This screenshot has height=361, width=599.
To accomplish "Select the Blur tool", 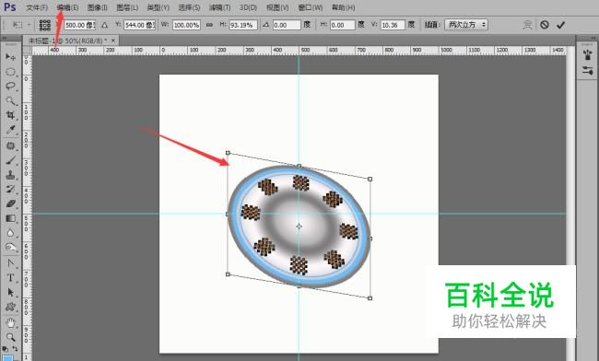I will [10, 233].
